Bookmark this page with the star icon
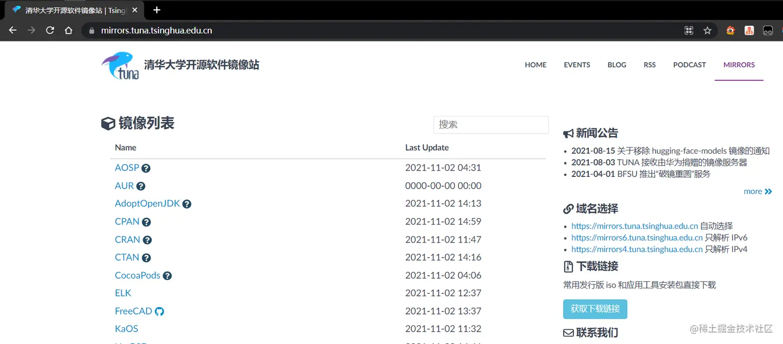Viewport: 783px width, 344px height. (707, 31)
